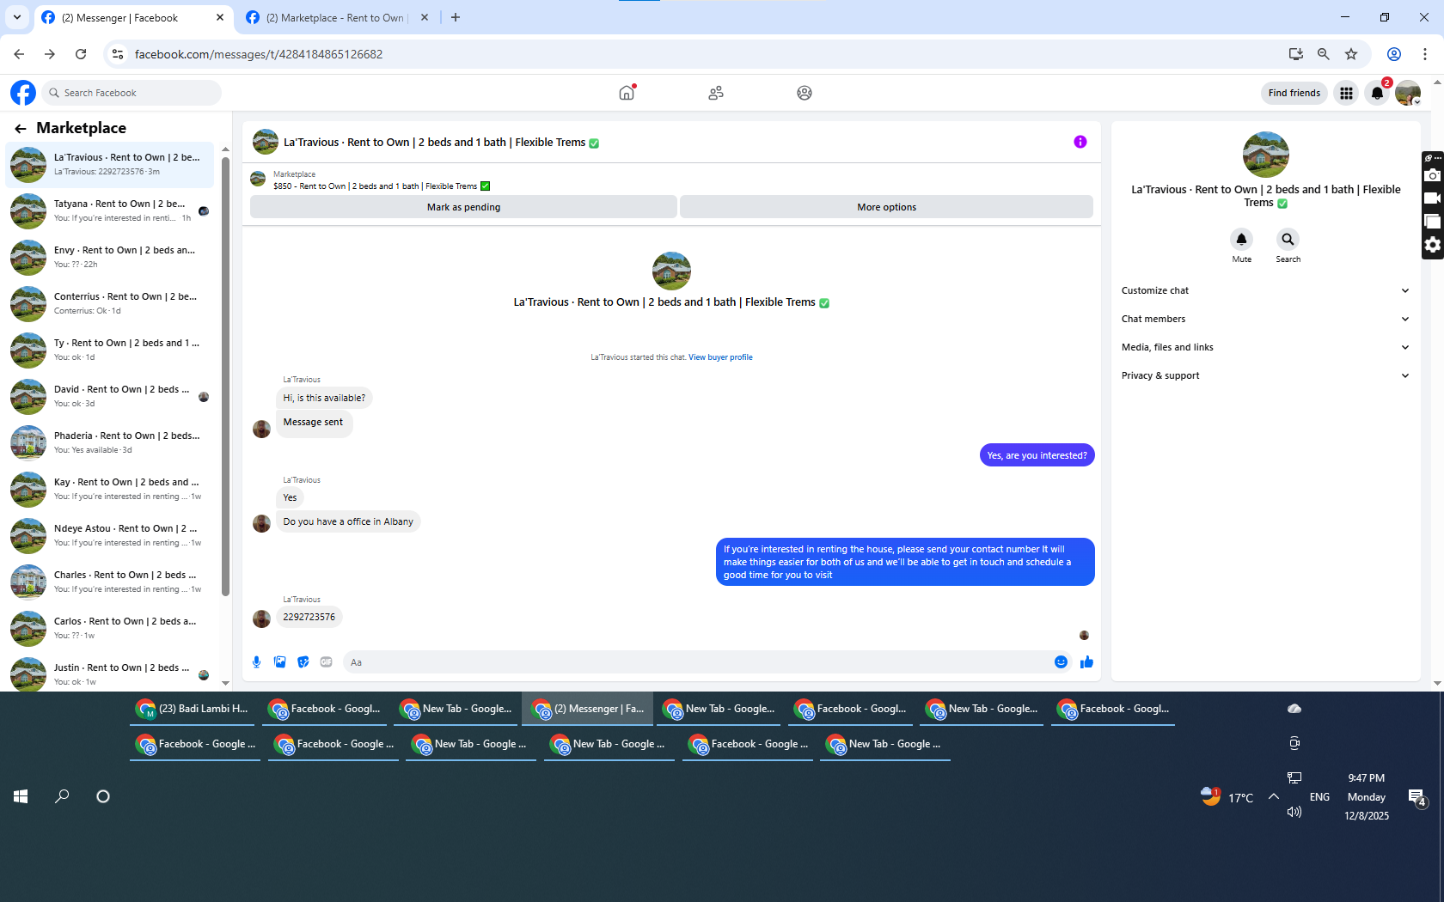1444x902 pixels.
Task: Open the Carlos conversation
Action: pyautogui.click(x=110, y=628)
